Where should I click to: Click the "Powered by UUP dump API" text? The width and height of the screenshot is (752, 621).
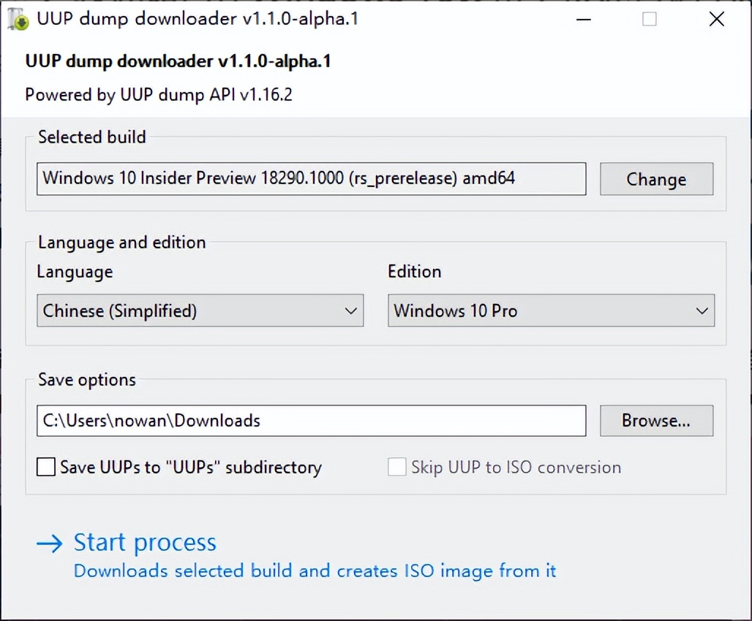pos(159,95)
